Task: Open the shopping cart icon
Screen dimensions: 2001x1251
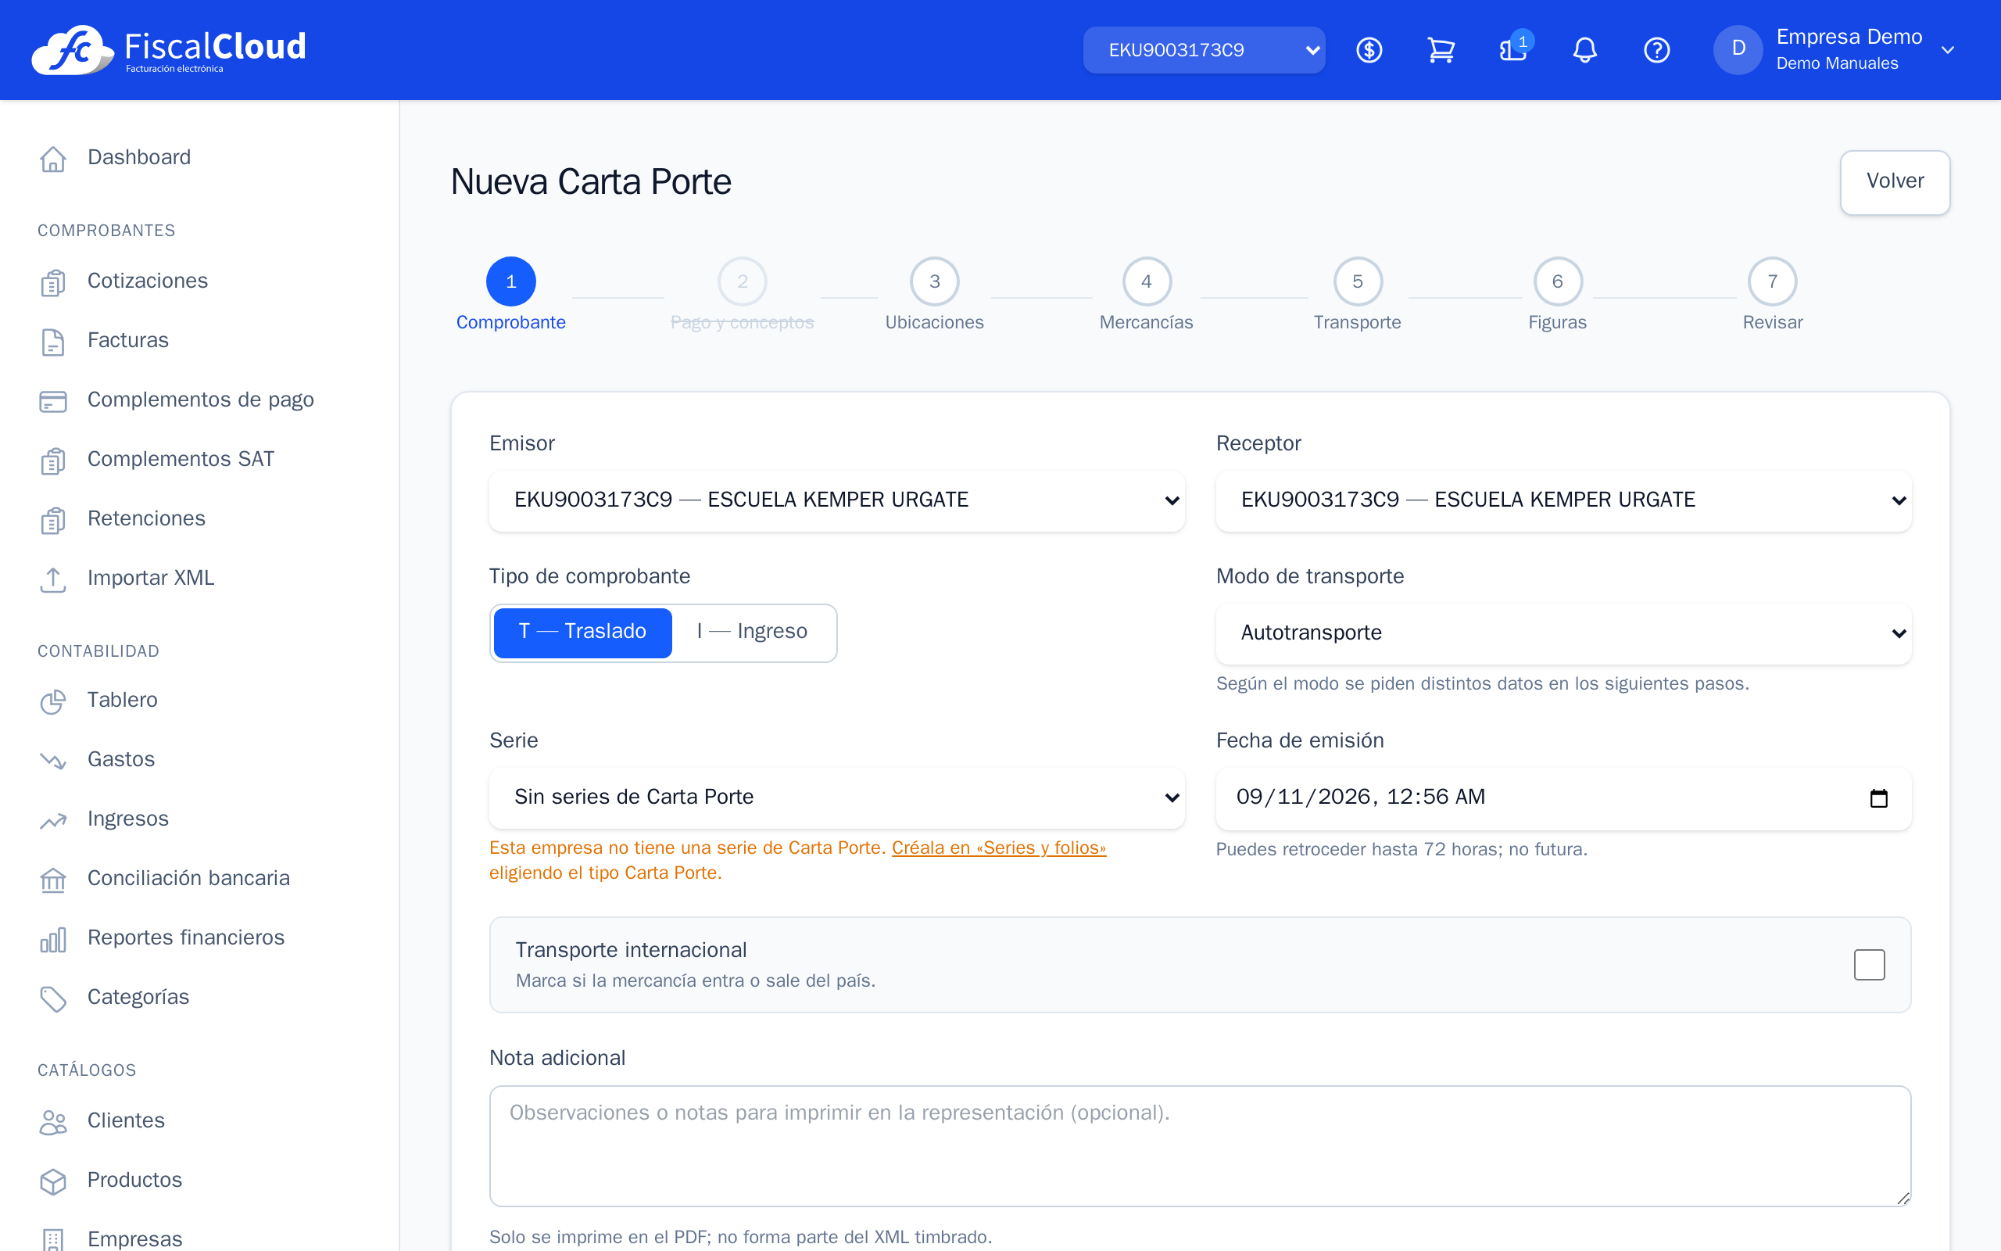Action: point(1441,49)
